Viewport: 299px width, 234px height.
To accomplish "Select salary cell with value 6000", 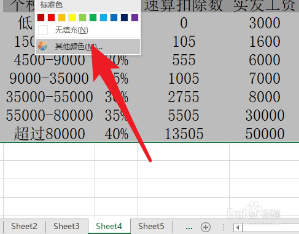I will [x=264, y=60].
